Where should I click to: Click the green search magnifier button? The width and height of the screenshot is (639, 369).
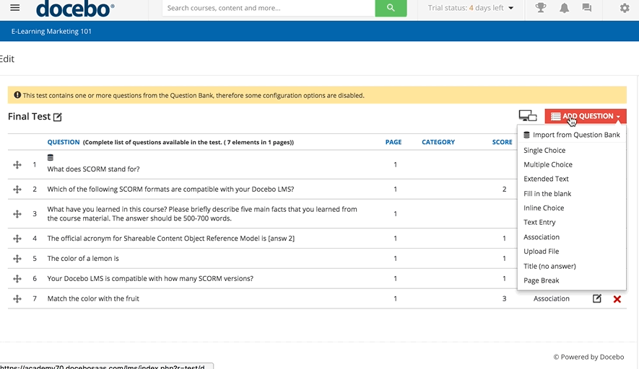tap(391, 8)
